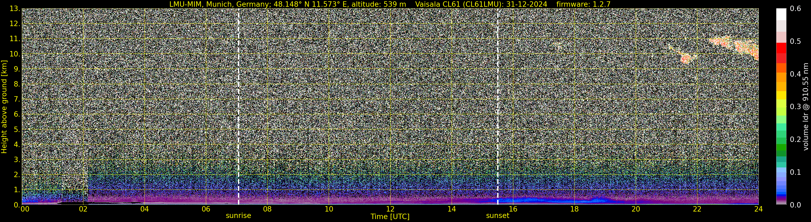Click the height axis tick '9.'
Screen dimensions: 811x222
coord(17,69)
